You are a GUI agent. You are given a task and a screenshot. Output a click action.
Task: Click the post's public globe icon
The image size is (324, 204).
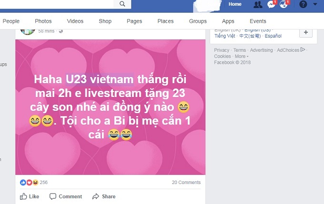[x=61, y=31]
